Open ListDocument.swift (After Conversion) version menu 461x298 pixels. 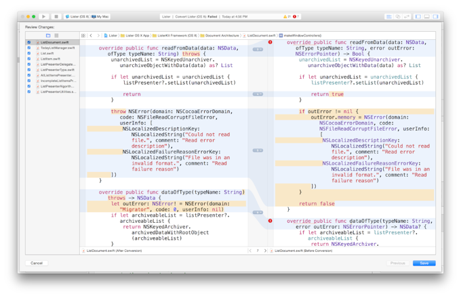[112, 251]
